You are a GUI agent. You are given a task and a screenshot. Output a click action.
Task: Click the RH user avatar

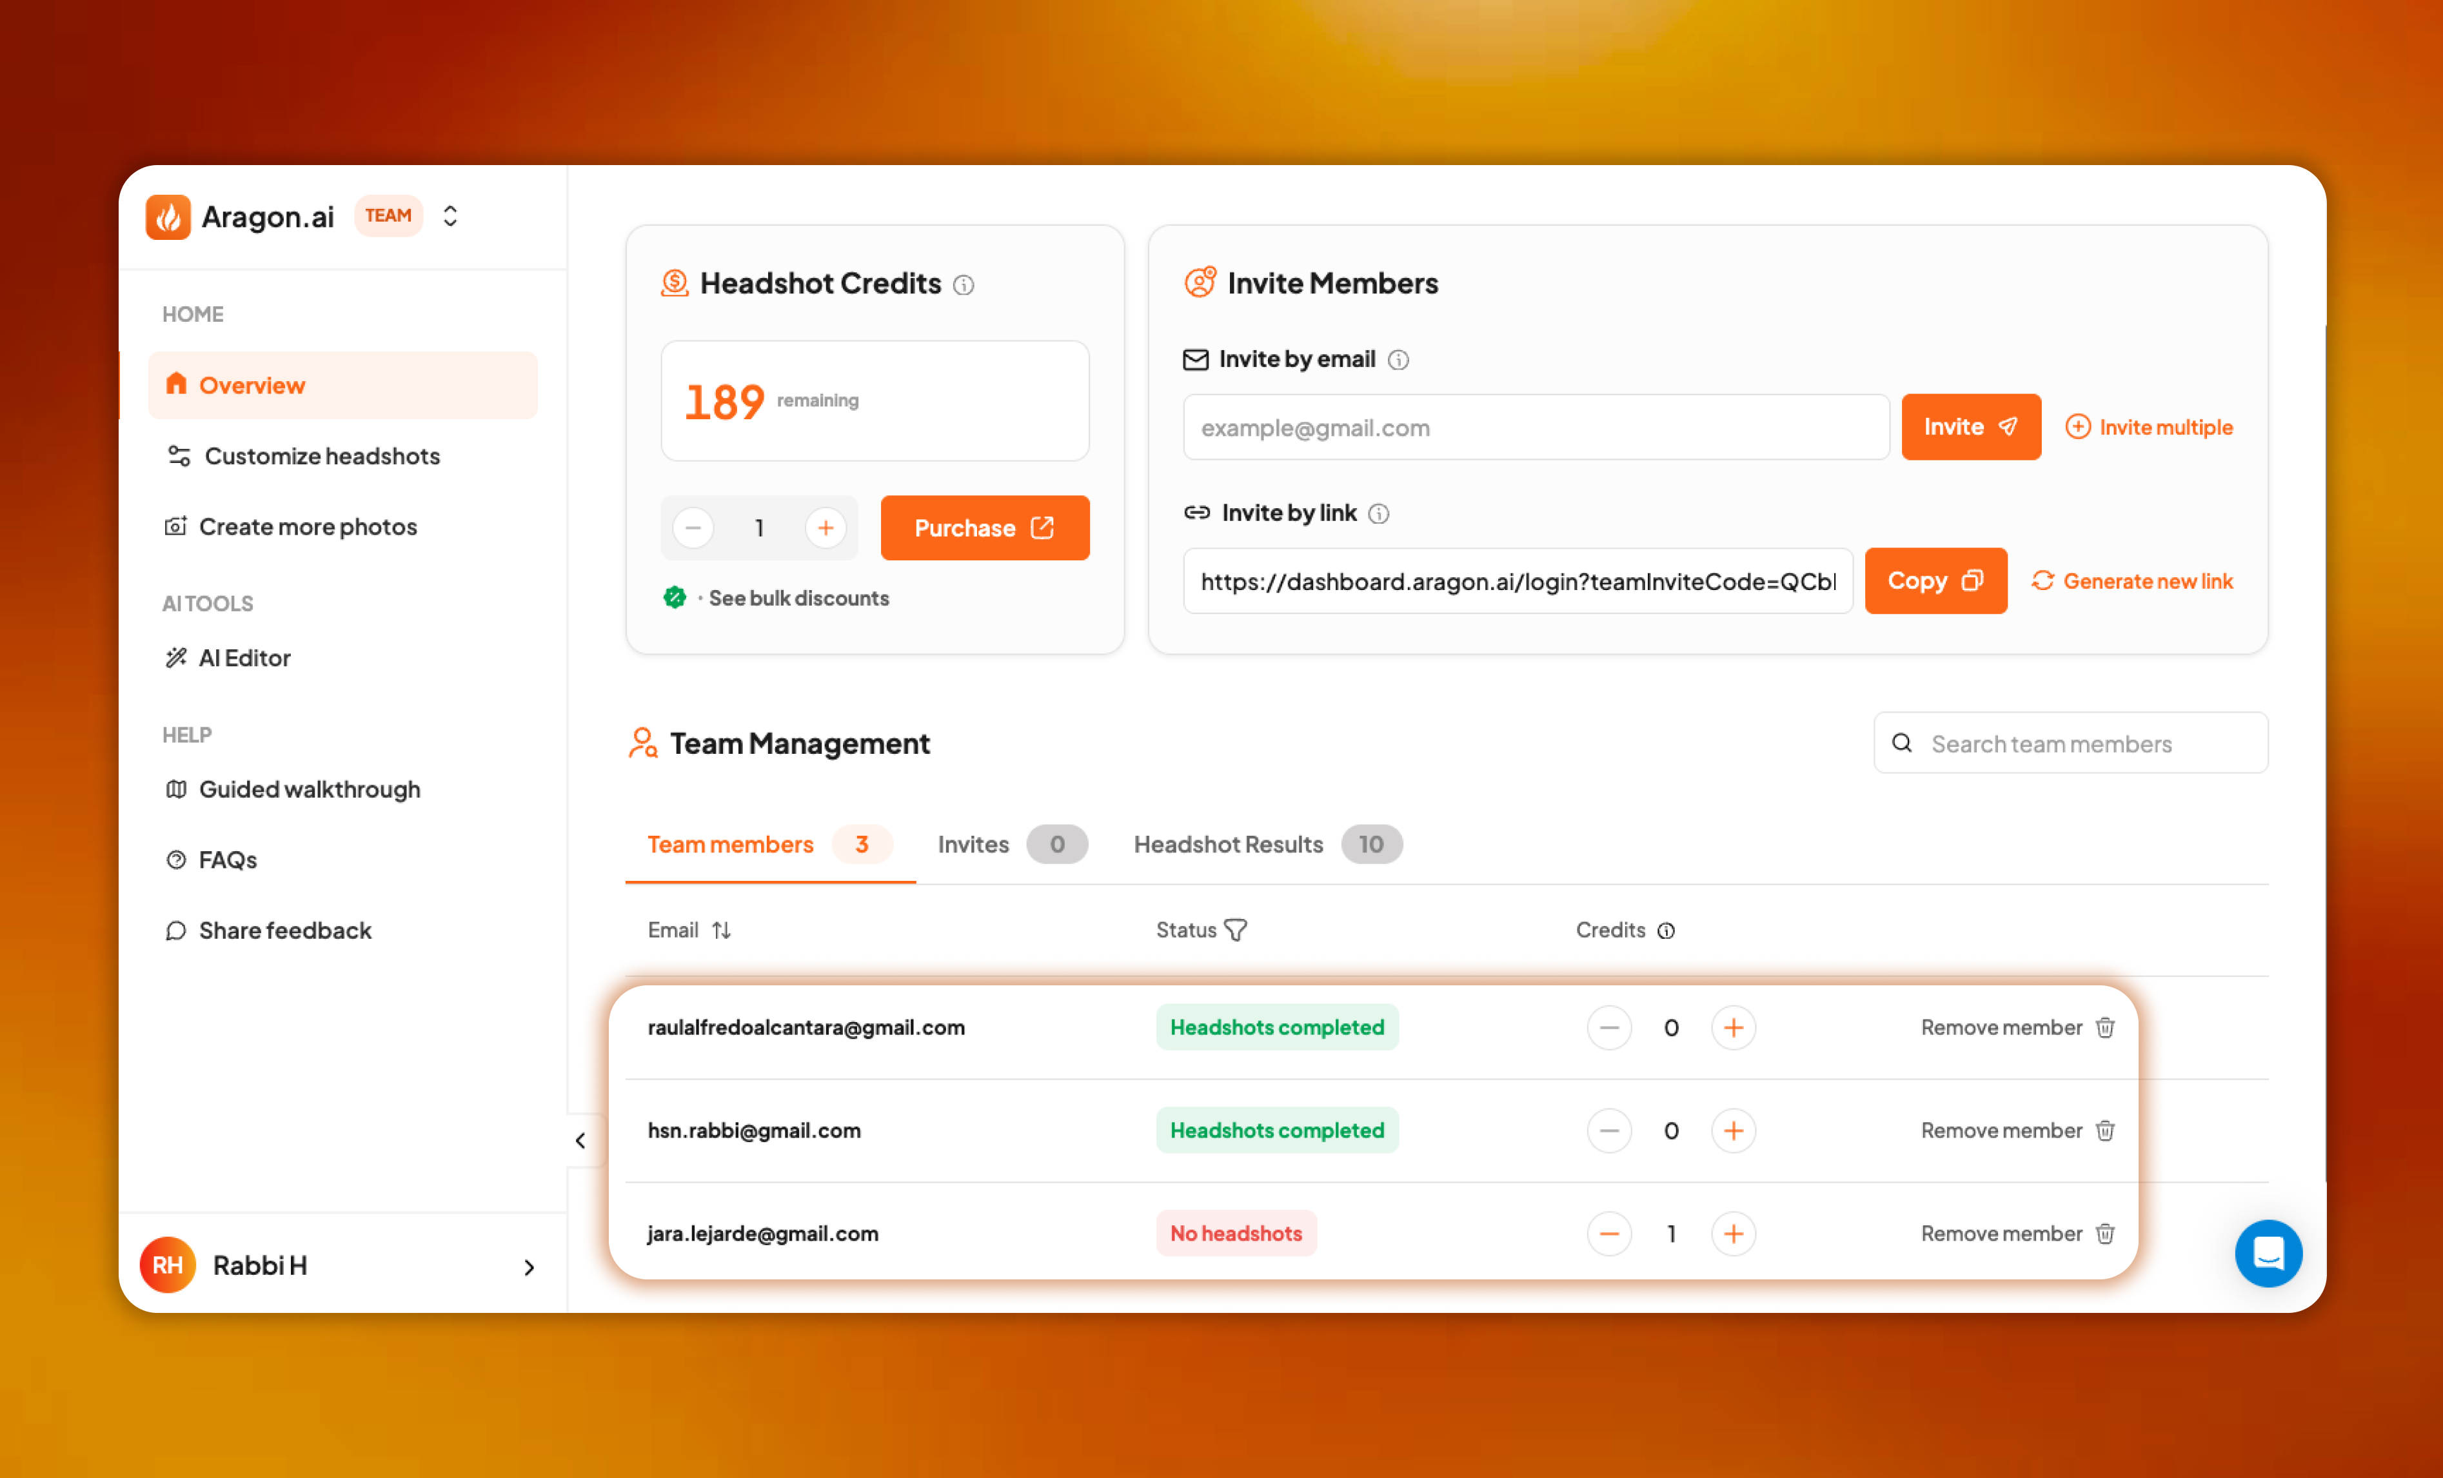point(168,1265)
